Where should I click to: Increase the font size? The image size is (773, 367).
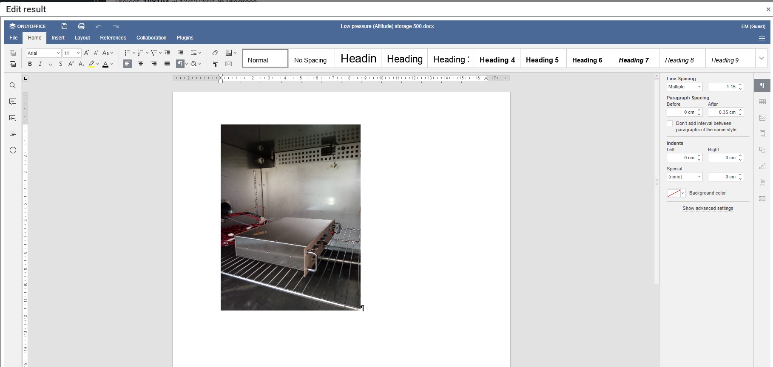[86, 53]
